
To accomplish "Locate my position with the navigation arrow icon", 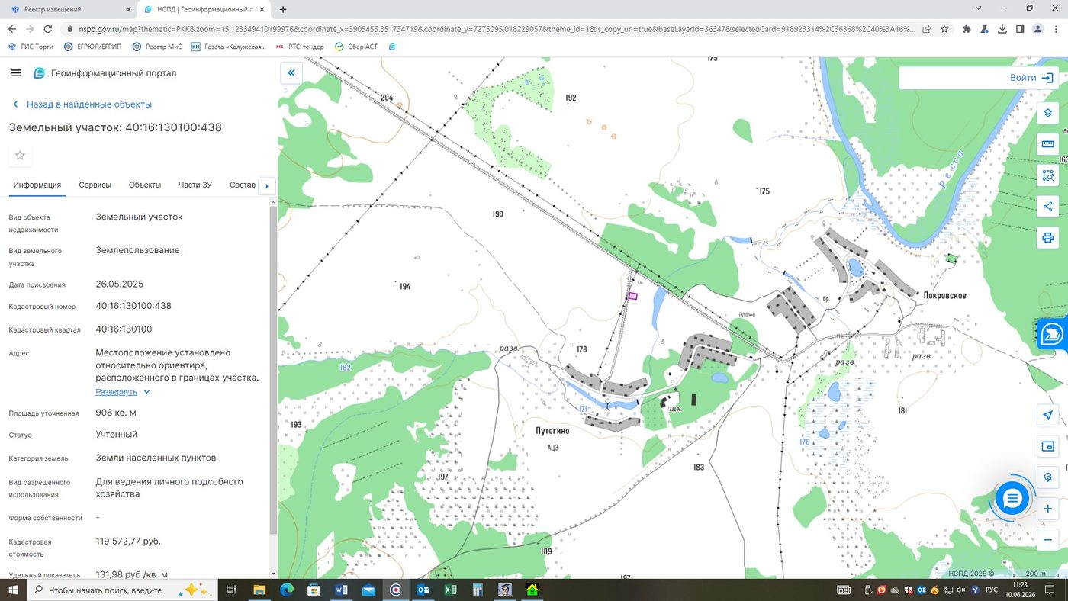I will [x=1047, y=415].
